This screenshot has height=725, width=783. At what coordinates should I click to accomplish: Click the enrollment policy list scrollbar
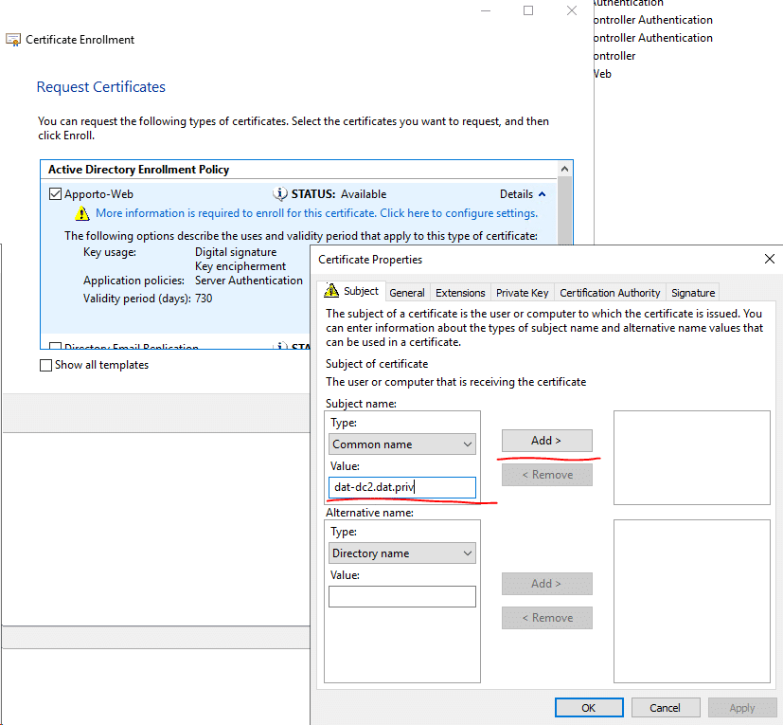pyautogui.click(x=565, y=246)
